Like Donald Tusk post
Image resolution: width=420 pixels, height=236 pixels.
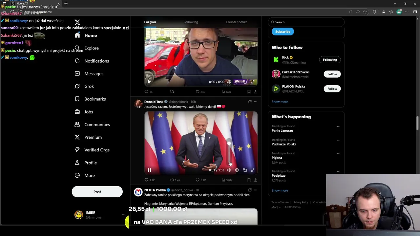(200, 180)
